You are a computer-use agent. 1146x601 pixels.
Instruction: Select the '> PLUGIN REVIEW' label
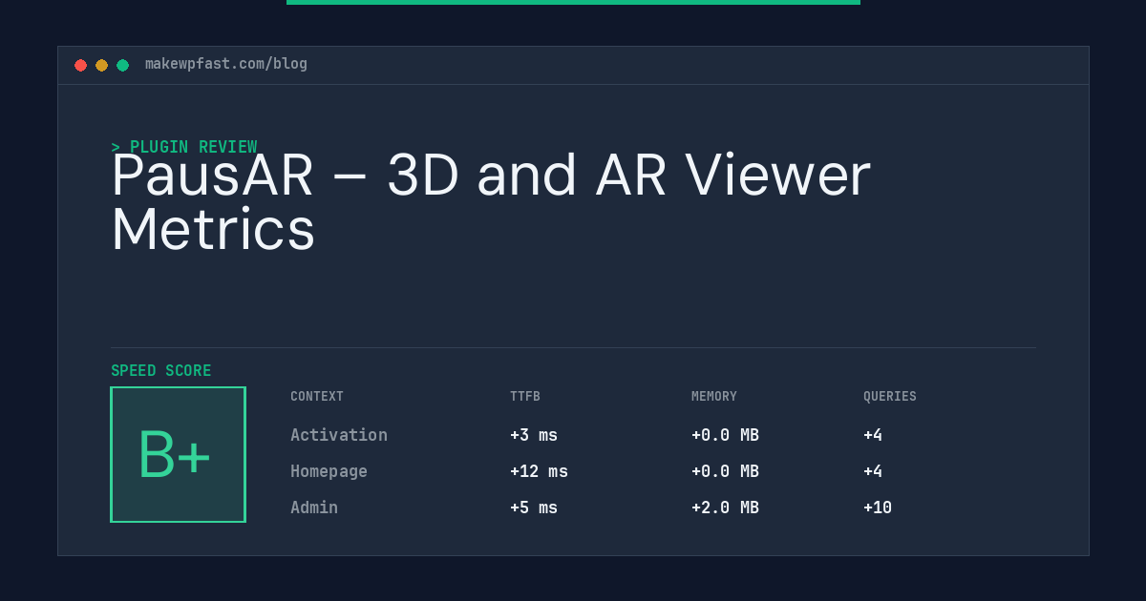pos(184,147)
